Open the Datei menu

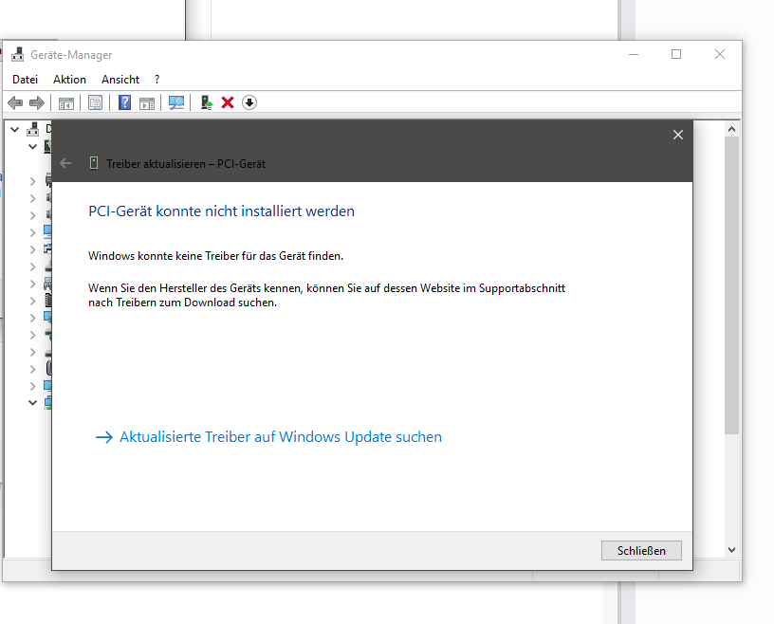click(26, 80)
